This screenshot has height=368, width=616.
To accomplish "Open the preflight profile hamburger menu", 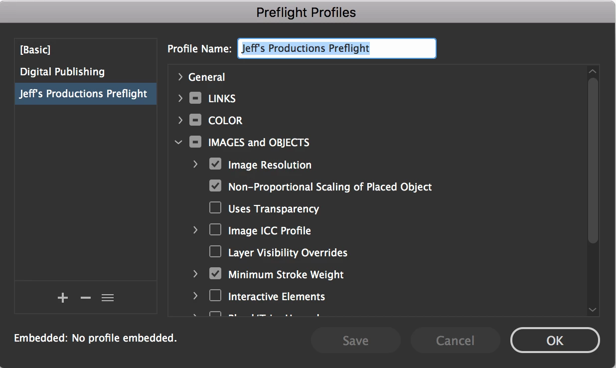I will (108, 298).
